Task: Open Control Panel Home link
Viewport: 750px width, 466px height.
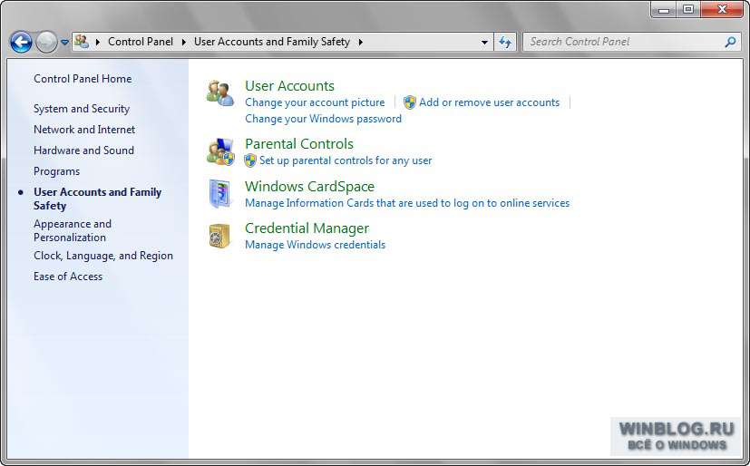Action: [83, 79]
